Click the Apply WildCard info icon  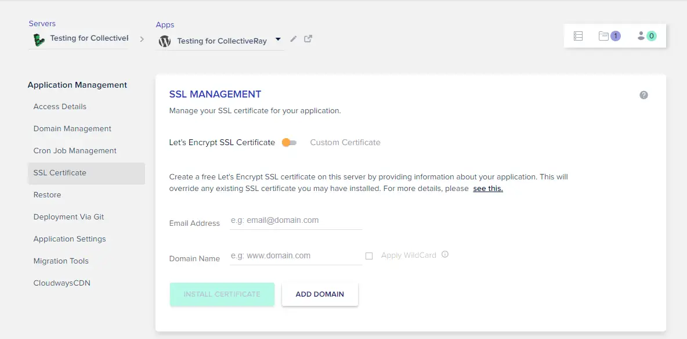445,254
